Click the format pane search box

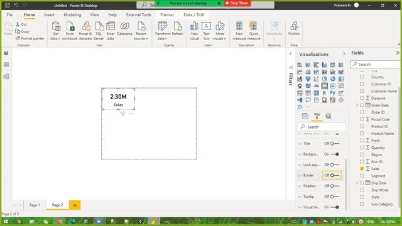coord(321,127)
